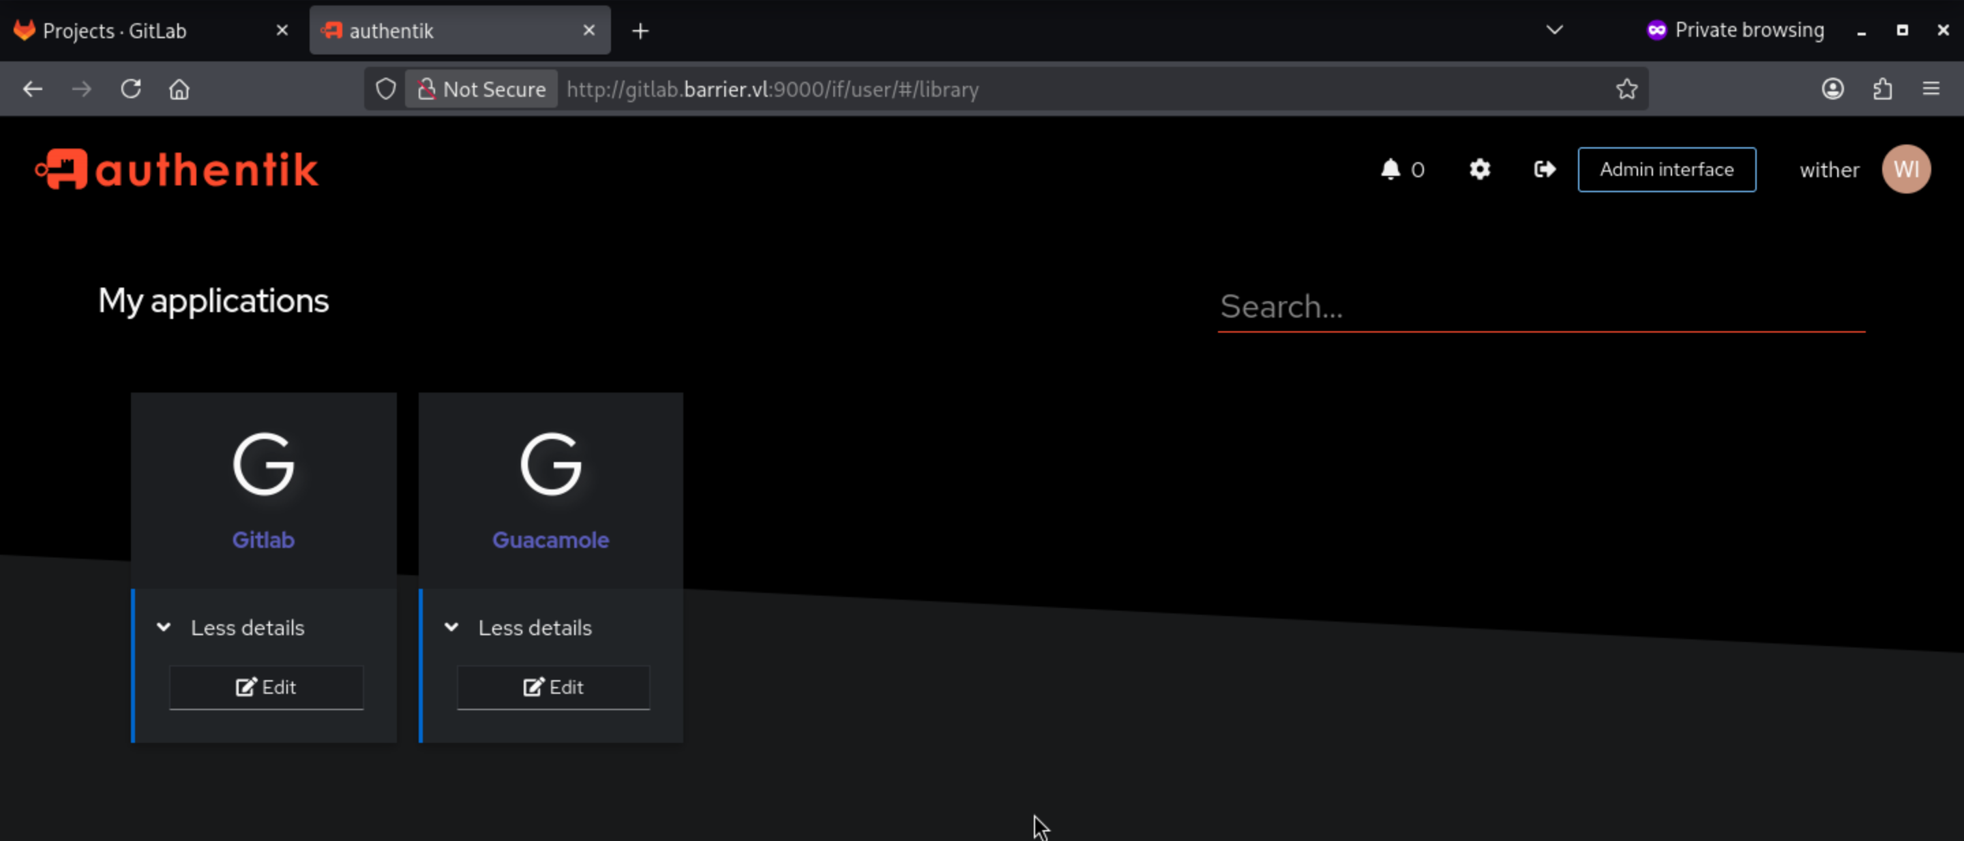Click the Gitlab application G icon
The width and height of the screenshot is (1964, 841).
tap(263, 464)
